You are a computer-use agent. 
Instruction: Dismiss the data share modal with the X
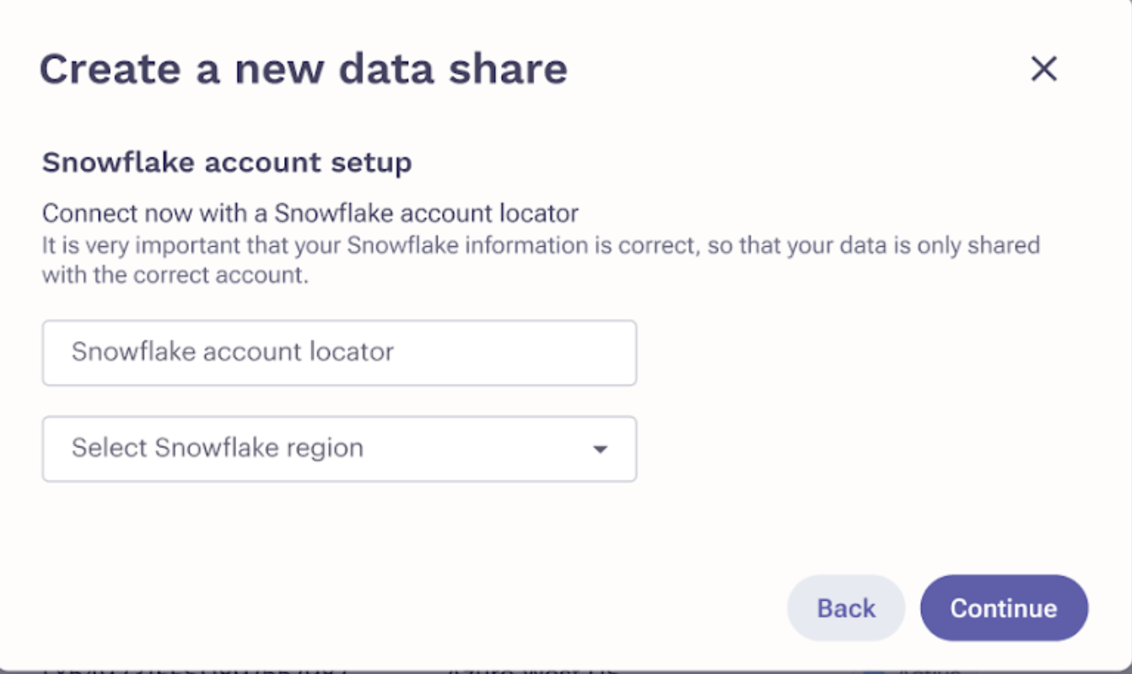(1043, 69)
